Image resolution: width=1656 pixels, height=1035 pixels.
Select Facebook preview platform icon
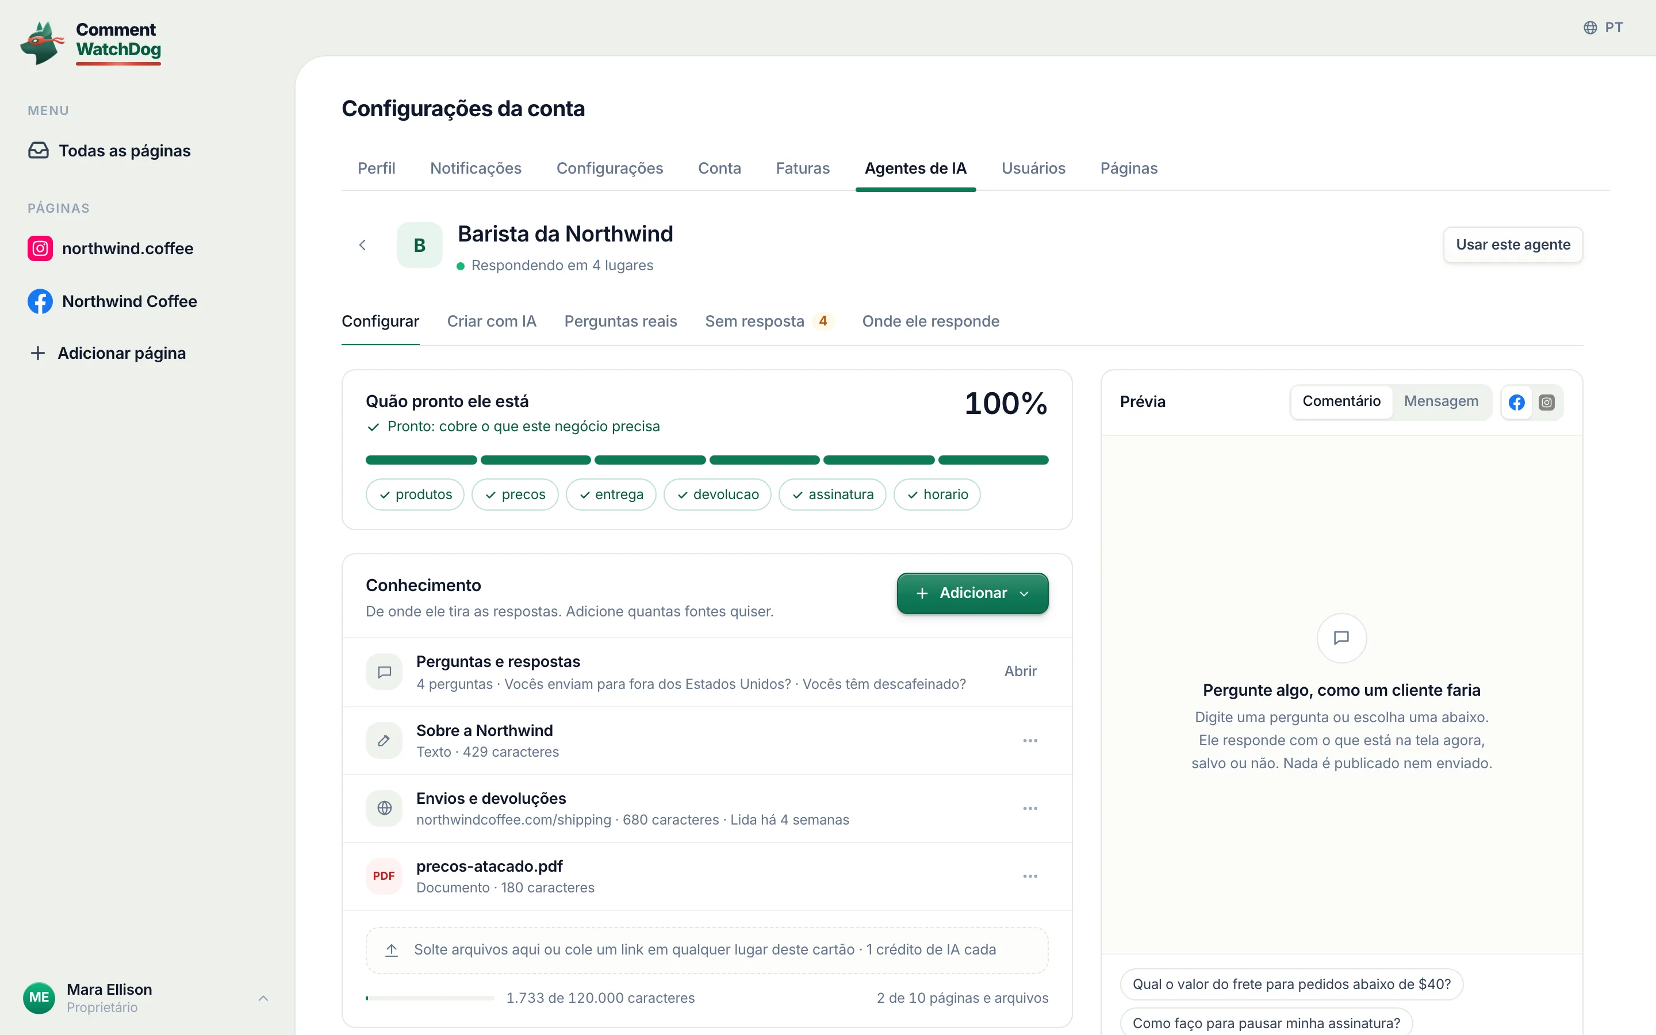tap(1516, 402)
